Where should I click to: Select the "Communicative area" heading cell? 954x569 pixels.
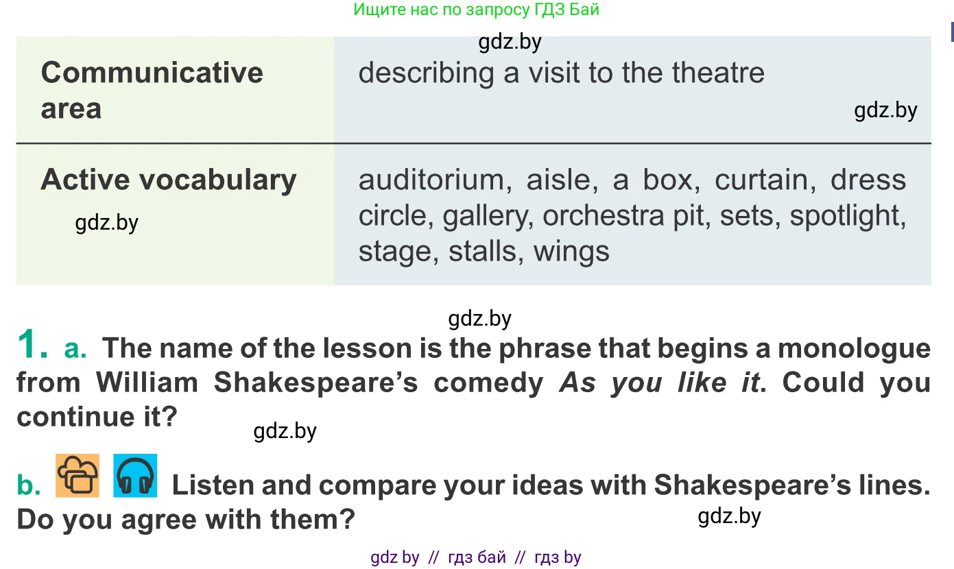pos(152,90)
